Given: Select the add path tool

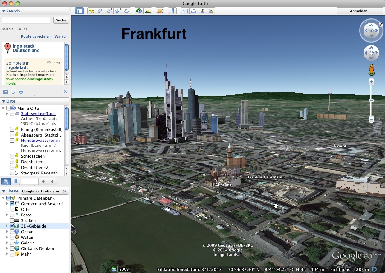Looking at the screenshot, I should 109,11.
